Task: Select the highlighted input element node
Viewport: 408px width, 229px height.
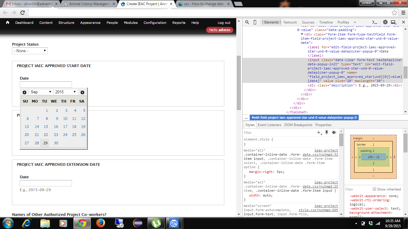Action: coord(323,70)
